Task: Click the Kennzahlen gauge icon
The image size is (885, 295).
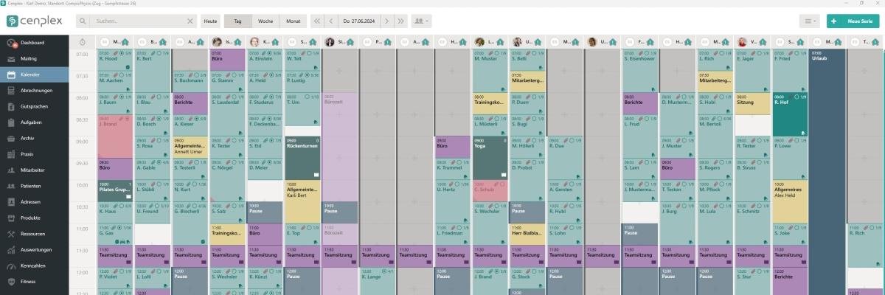Action: [12, 265]
